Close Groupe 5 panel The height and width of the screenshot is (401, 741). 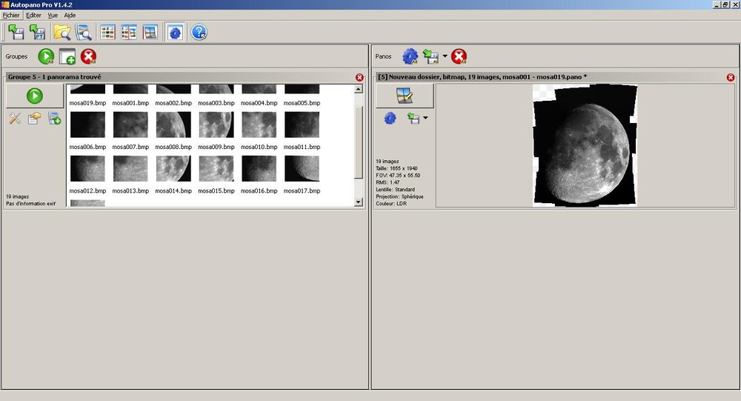click(x=359, y=77)
